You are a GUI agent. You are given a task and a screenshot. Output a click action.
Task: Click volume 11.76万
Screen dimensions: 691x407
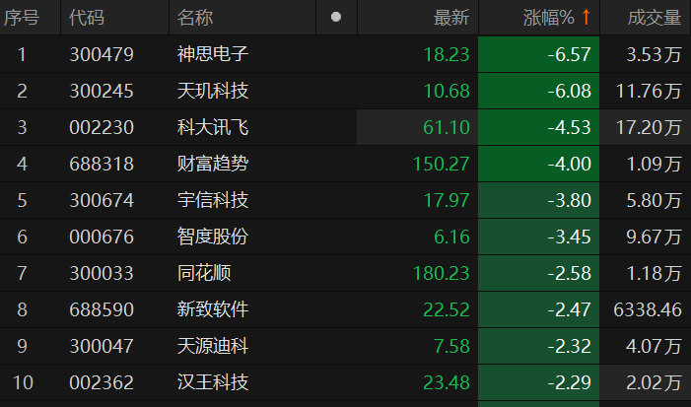pos(649,92)
